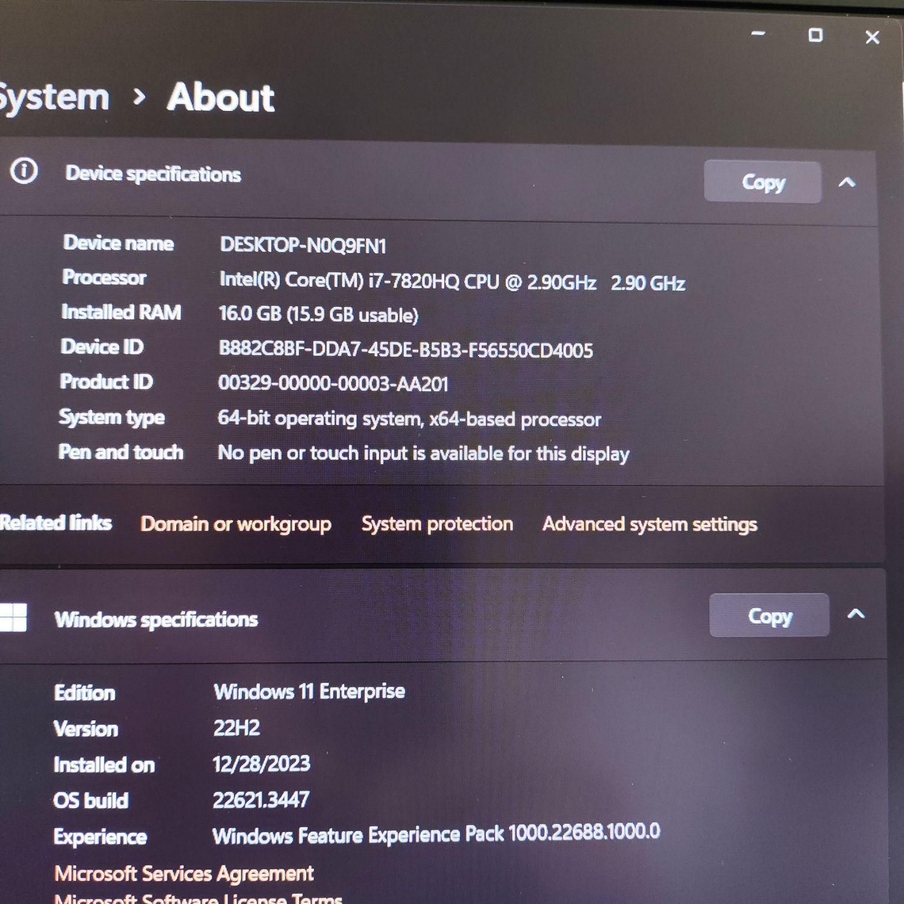Viewport: 904px width, 904px height.
Task: Click the Device specifications heading
Action: [153, 174]
